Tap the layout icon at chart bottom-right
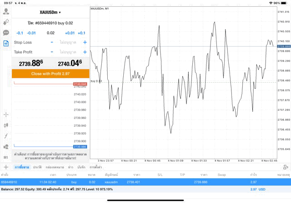Image resolution: width=291 pixels, height=203 pixels. click(x=286, y=167)
